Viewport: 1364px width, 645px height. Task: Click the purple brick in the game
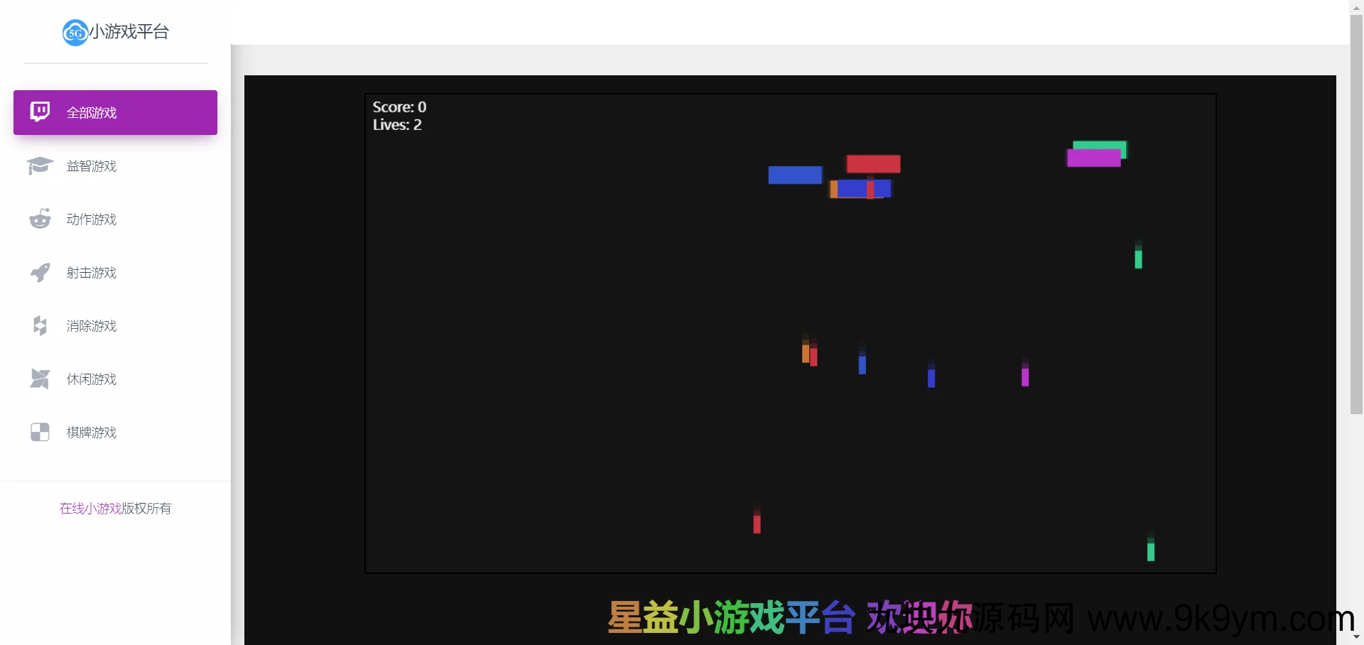click(x=1093, y=158)
